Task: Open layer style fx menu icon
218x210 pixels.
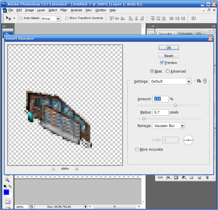Action: pyautogui.click(x=168, y=177)
